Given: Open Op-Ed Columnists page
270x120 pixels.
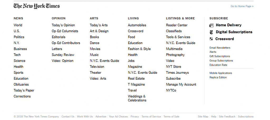Looking at the screenshot, I should pos(65,31).
